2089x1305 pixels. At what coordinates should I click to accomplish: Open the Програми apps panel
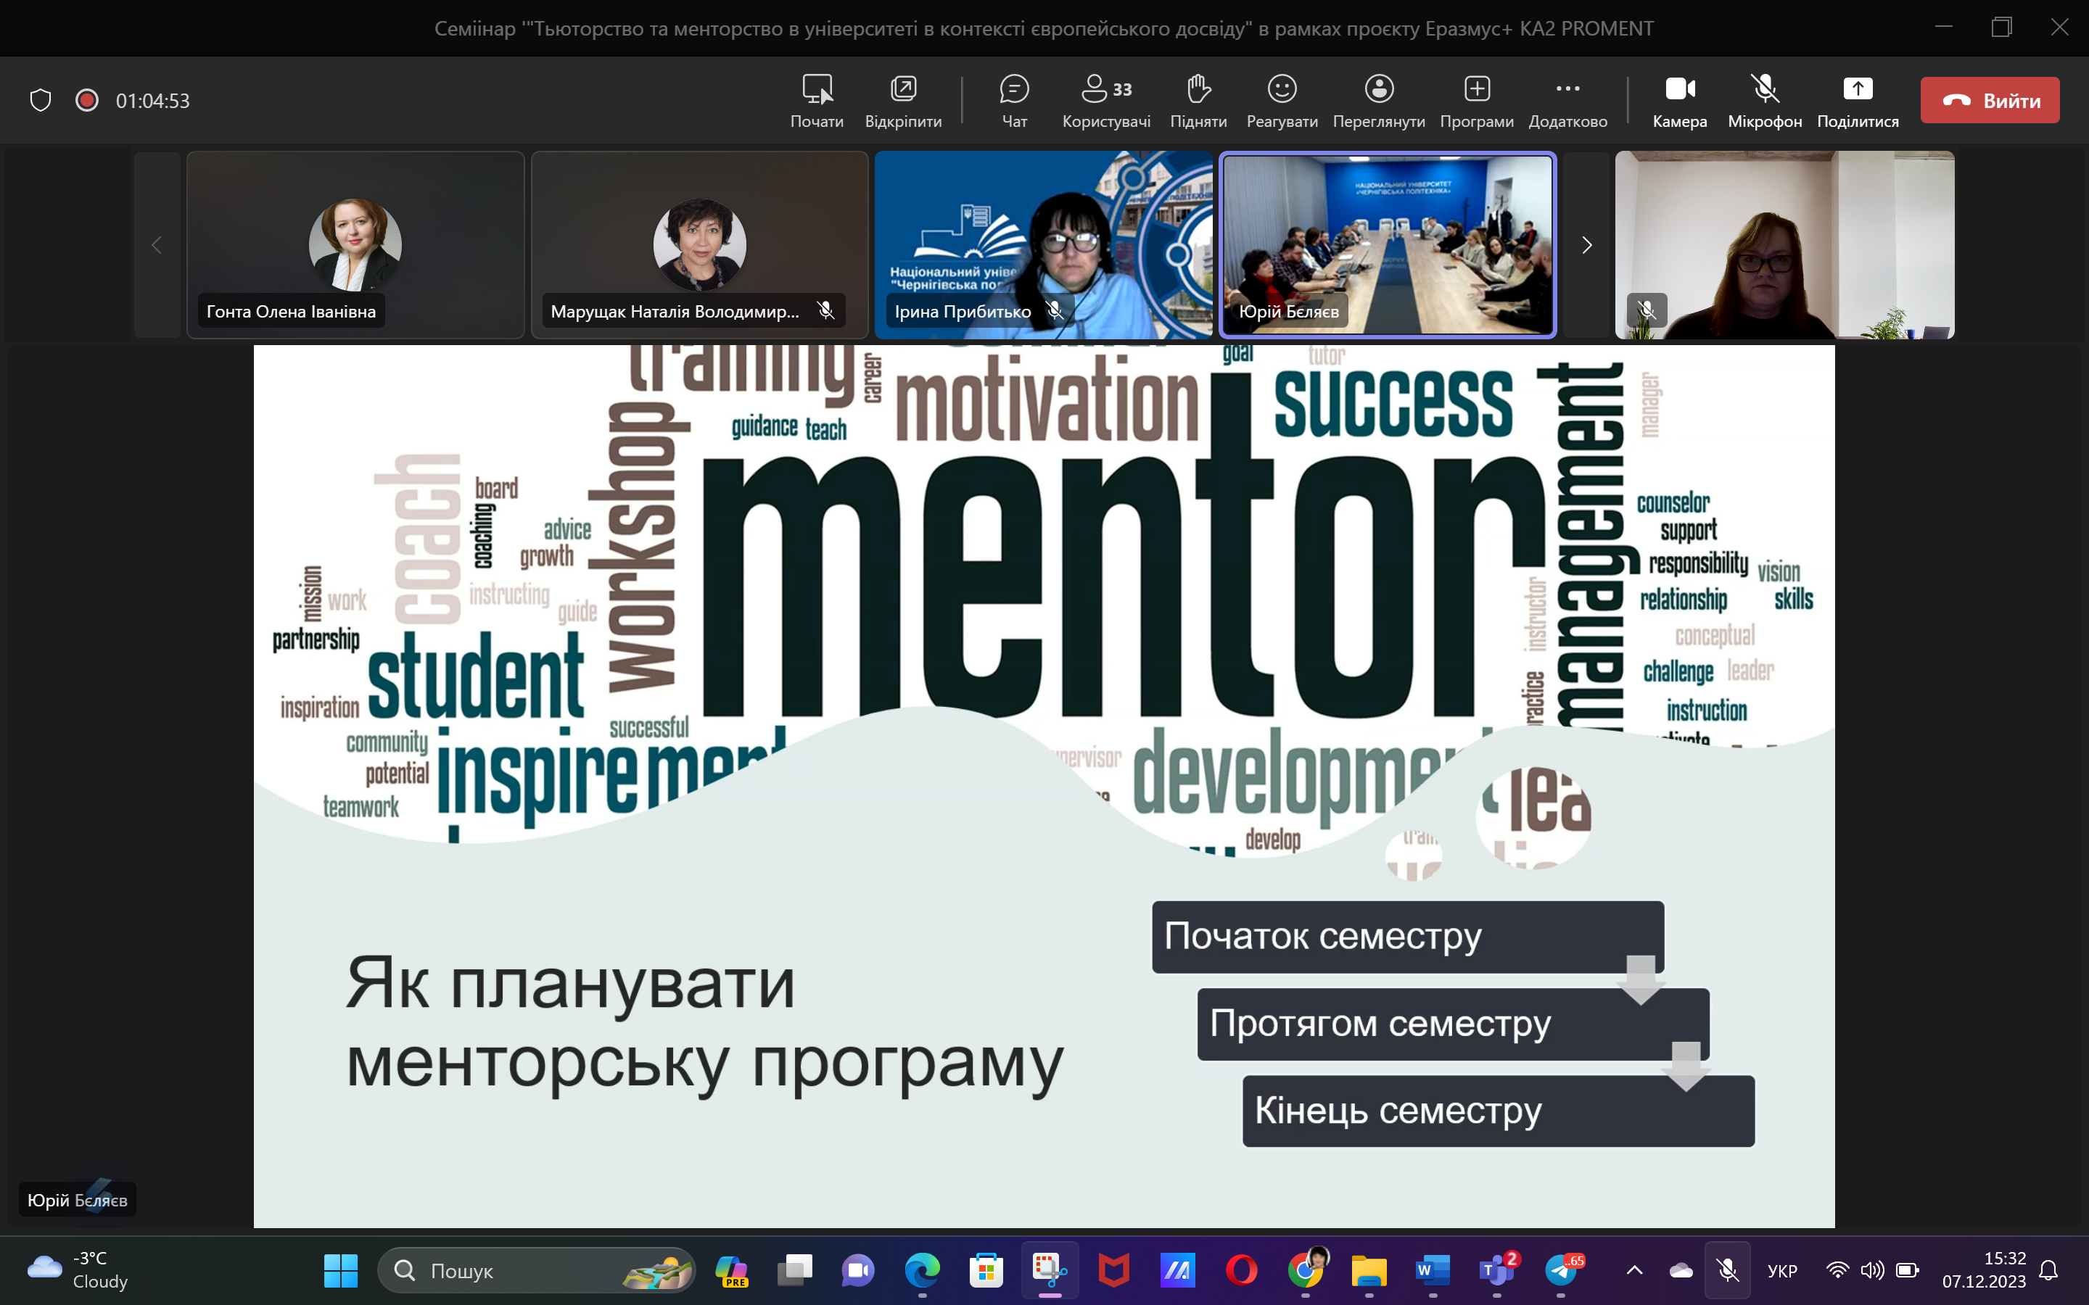click(1476, 100)
